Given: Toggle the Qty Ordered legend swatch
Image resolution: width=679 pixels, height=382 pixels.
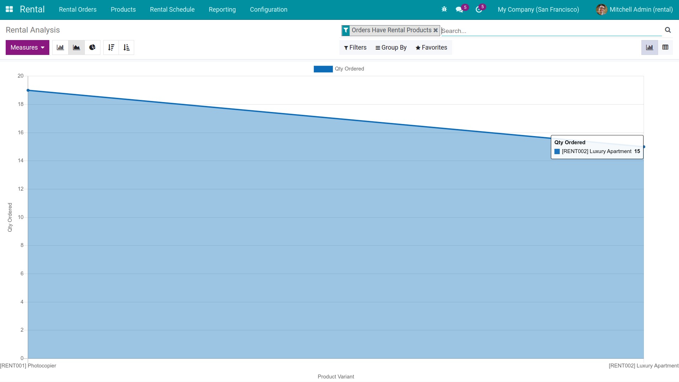Looking at the screenshot, I should pyautogui.click(x=323, y=69).
